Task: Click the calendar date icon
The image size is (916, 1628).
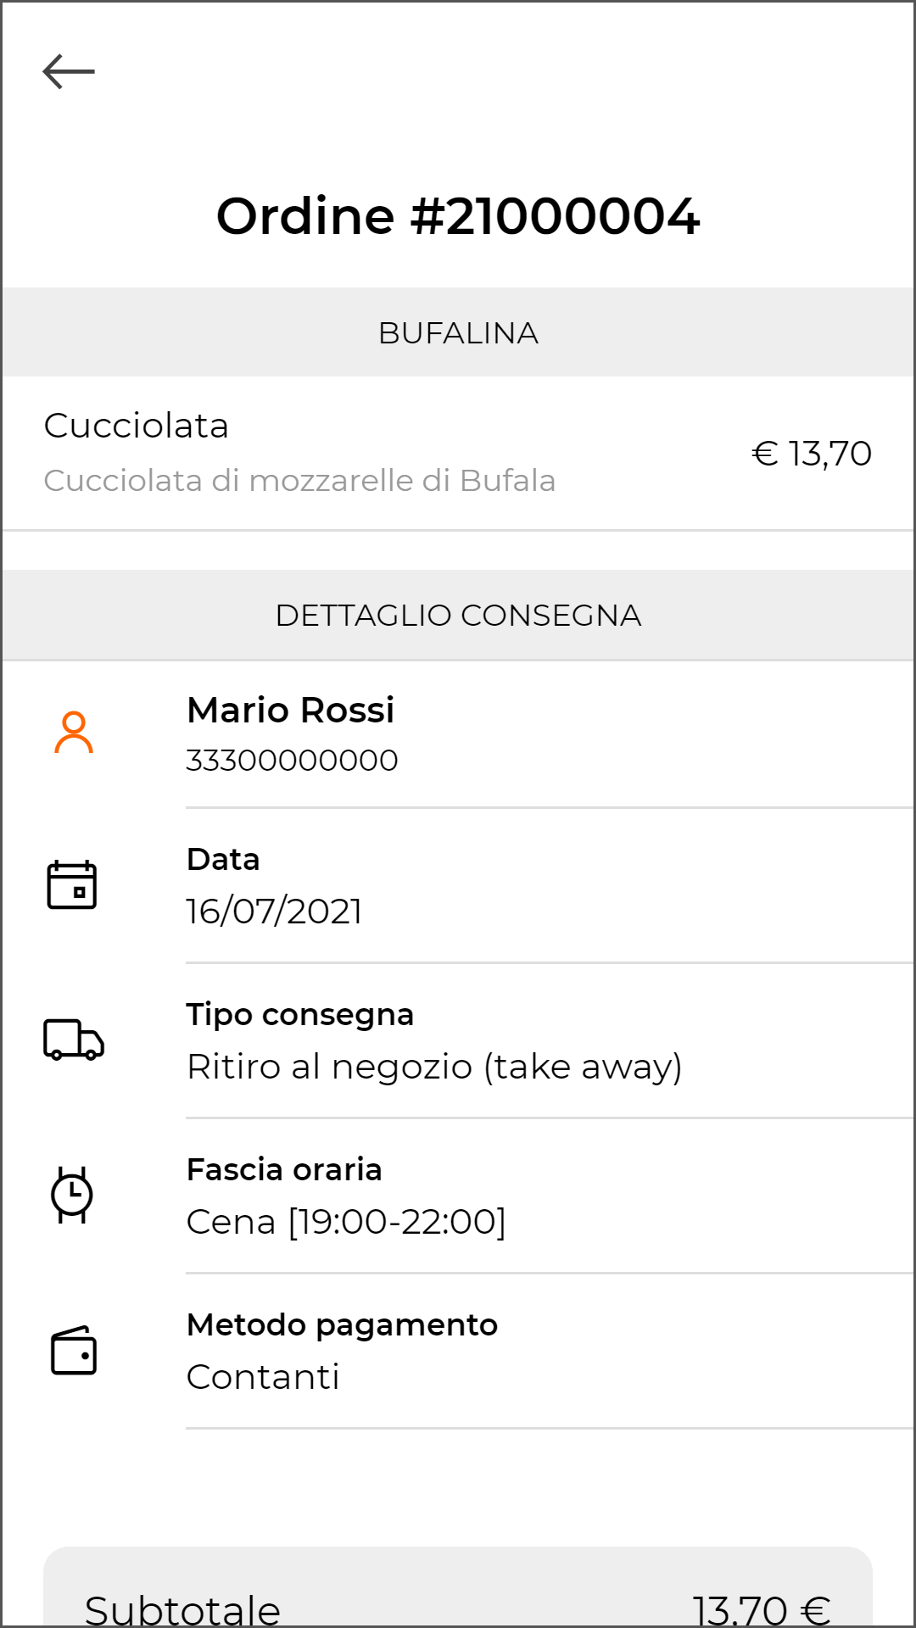Action: (72, 885)
